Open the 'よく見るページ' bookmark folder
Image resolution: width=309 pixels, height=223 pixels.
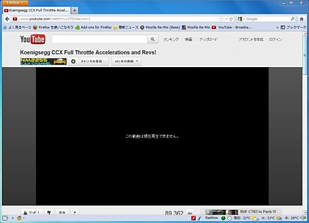(x=18, y=27)
